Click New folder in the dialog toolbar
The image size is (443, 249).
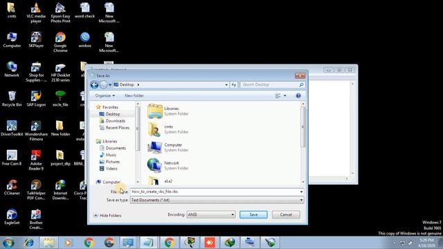pos(134,95)
